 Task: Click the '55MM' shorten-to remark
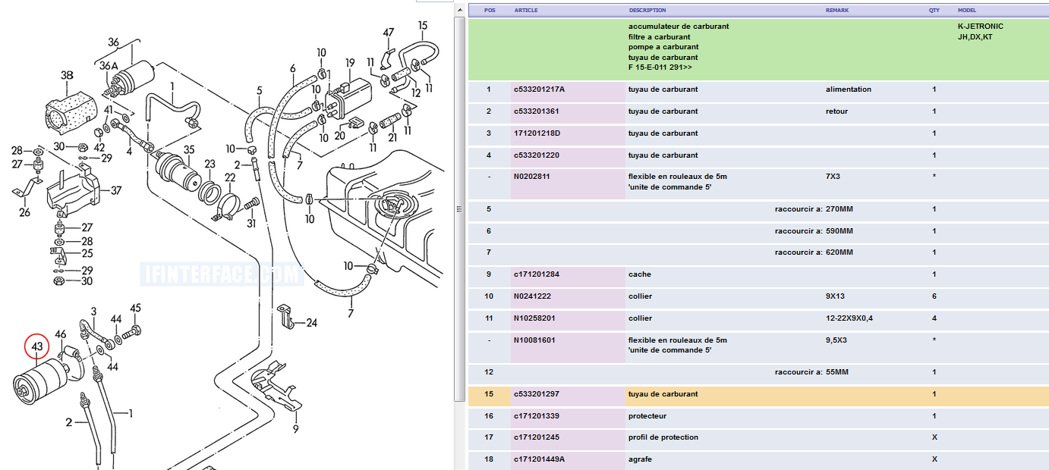[x=837, y=372]
